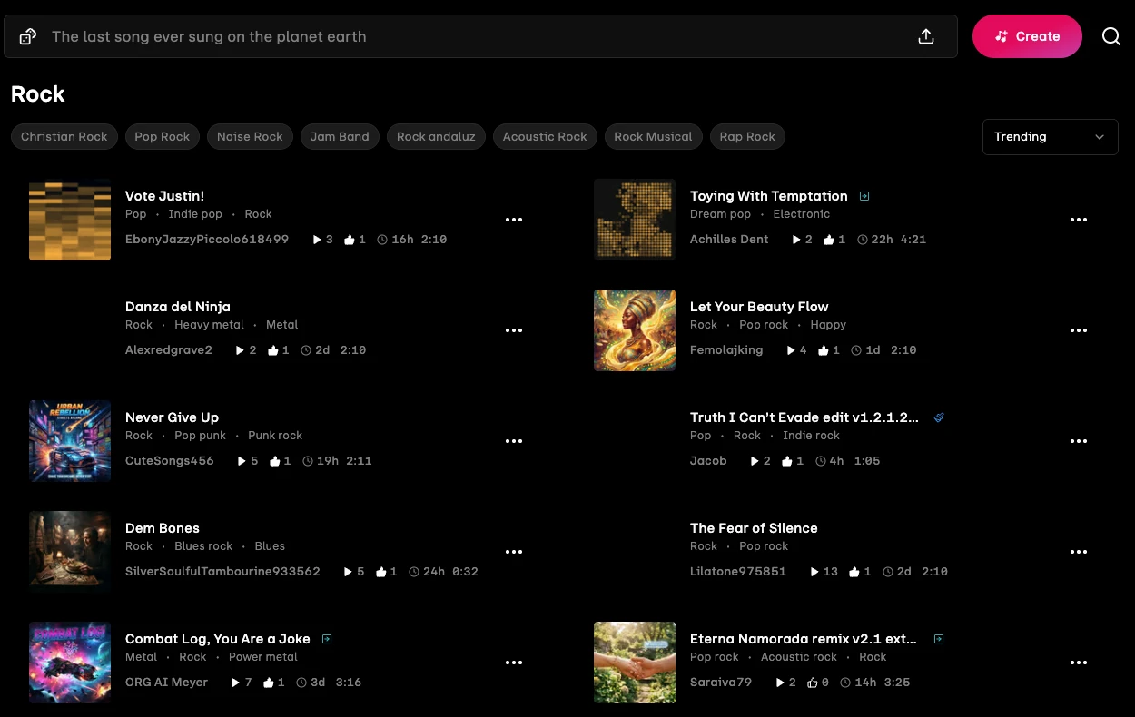The height and width of the screenshot is (717, 1135).
Task: Click the dice randomize prompt icon
Action: [28, 36]
